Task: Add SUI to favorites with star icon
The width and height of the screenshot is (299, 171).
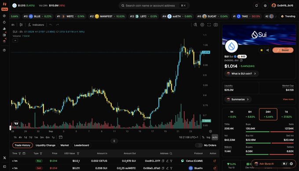Action: pyautogui.click(x=262, y=50)
